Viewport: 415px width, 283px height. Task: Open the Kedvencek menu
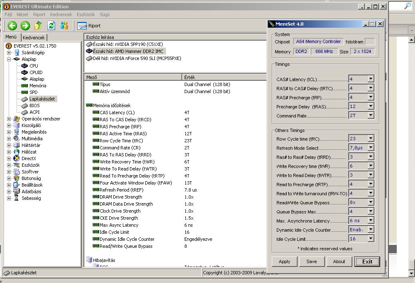[x=61, y=14]
